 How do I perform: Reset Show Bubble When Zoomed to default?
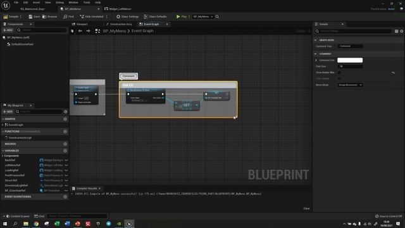click(394, 73)
